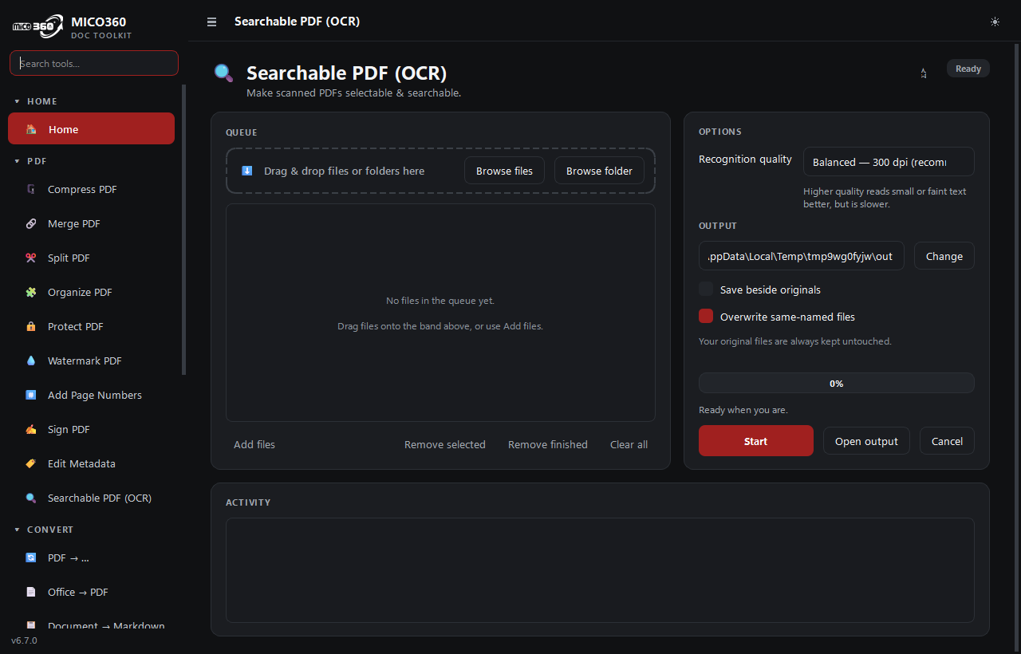Toggle the sidebar with the hamburger icon

[211, 22]
